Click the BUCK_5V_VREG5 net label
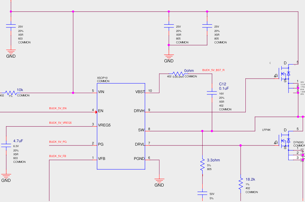 (x=60, y=123)
